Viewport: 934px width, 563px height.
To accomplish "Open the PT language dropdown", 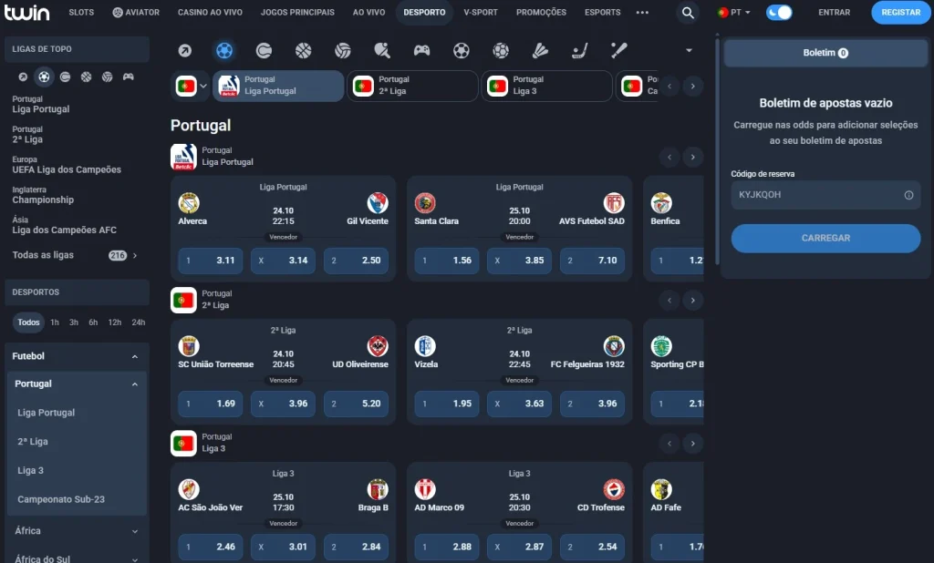I will [x=734, y=13].
